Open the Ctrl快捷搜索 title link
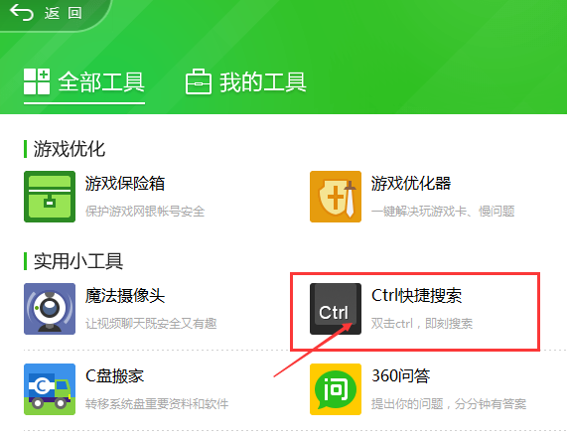567x438 pixels. click(417, 296)
